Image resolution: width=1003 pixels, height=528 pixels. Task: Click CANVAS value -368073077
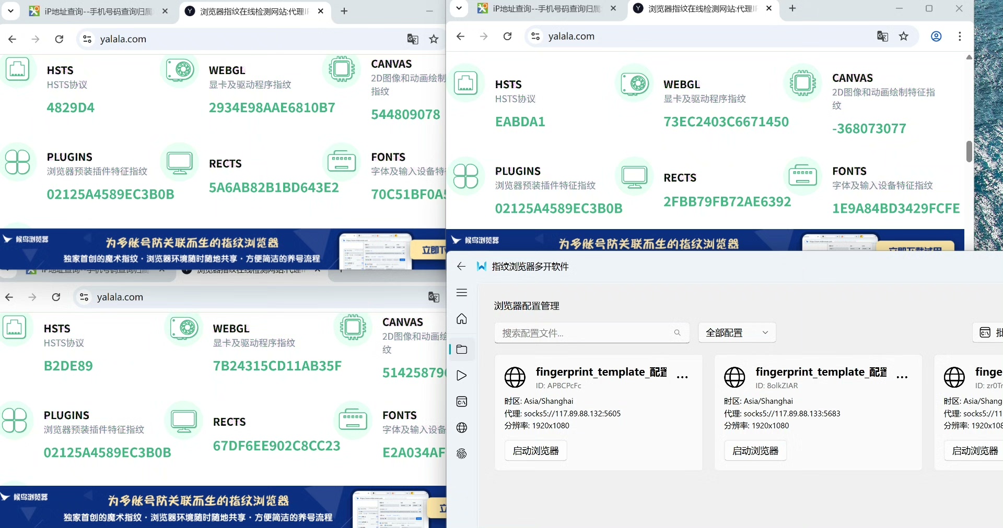pyautogui.click(x=869, y=128)
